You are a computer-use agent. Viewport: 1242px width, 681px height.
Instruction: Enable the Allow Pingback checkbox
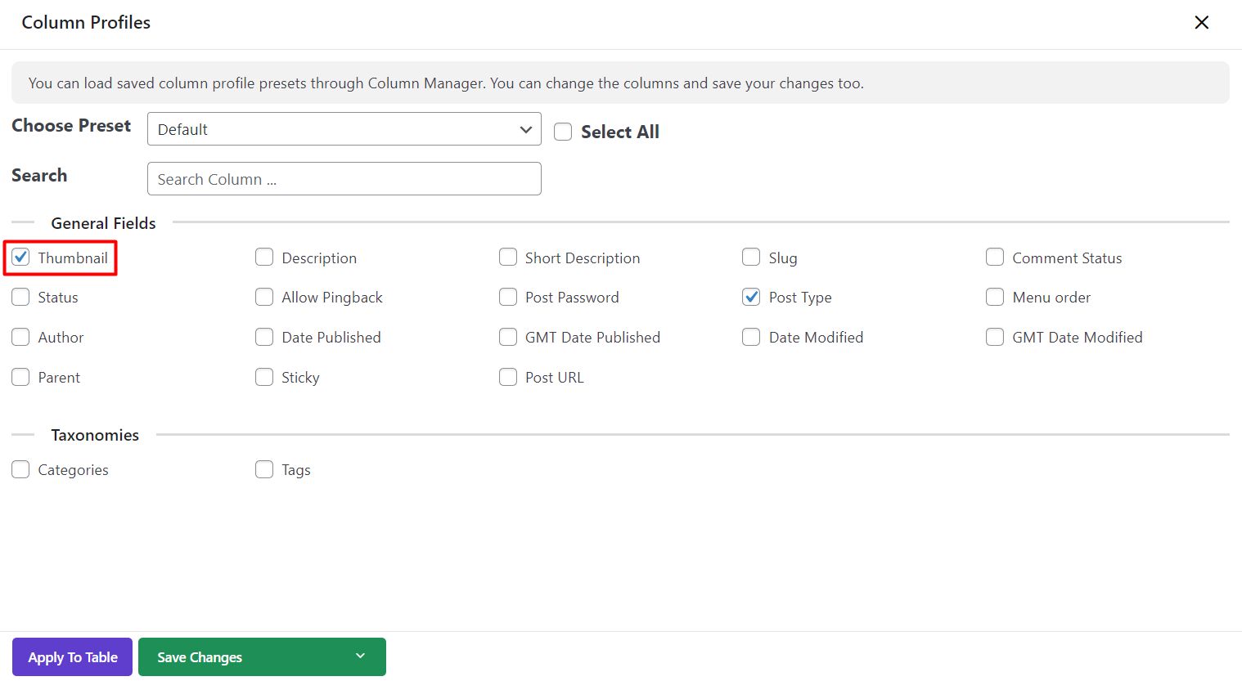pyautogui.click(x=264, y=297)
